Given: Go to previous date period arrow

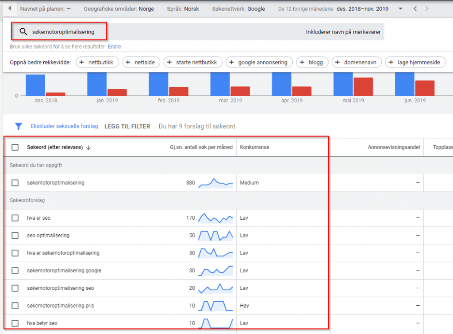Looking at the screenshot, I should click(415, 9).
